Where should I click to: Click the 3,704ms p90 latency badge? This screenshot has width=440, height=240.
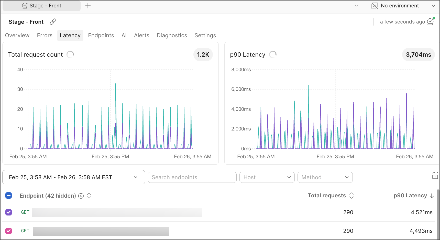coord(418,55)
